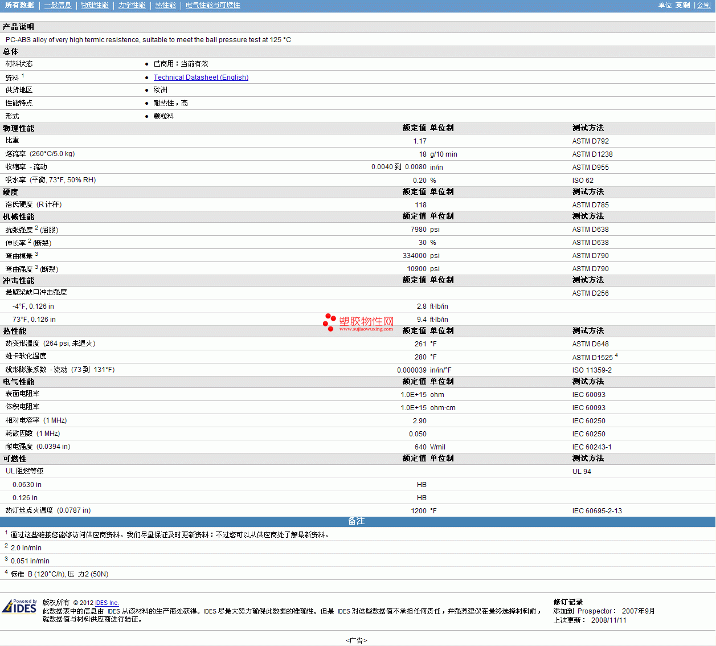Go to the 热性能 tab
Image resolution: width=716 pixels, height=646 pixels.
tap(166, 5)
